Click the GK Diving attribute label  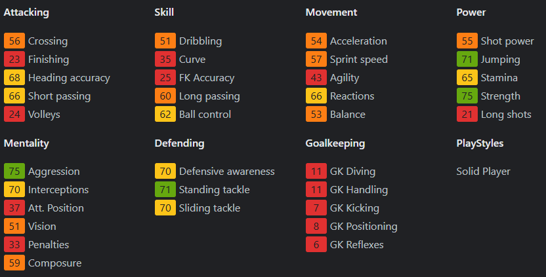[x=352, y=171]
